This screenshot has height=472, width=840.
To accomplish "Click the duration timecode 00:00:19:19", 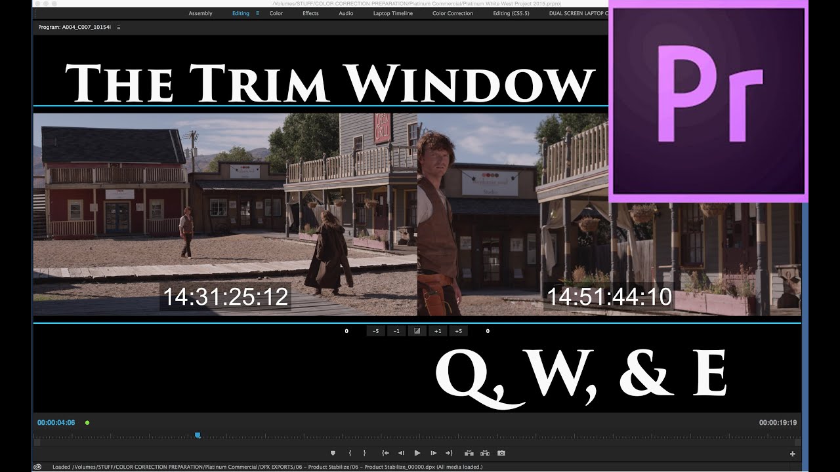I will [778, 423].
